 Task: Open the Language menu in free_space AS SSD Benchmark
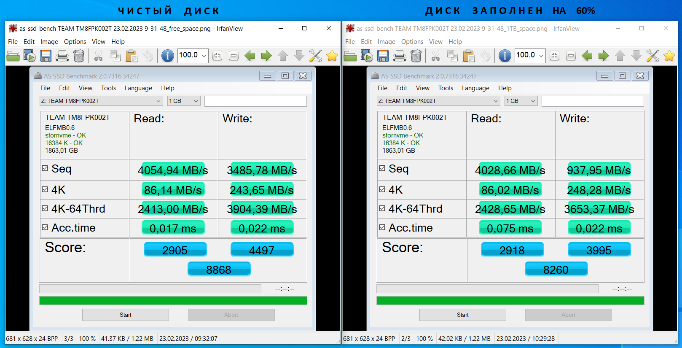tap(138, 88)
